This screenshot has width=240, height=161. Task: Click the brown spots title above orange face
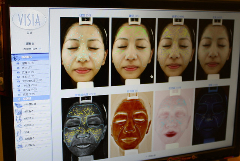(x=132, y=91)
